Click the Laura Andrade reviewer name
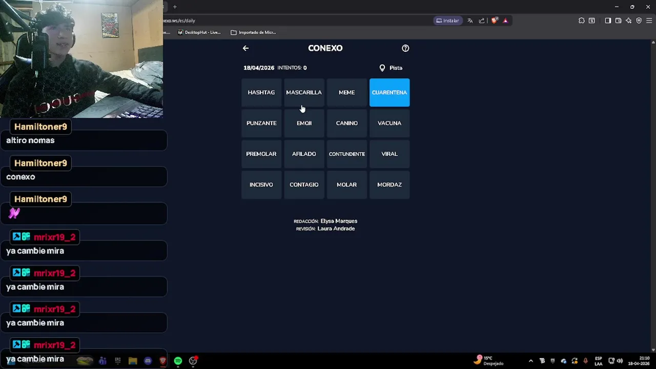This screenshot has width=656, height=369. [336, 229]
